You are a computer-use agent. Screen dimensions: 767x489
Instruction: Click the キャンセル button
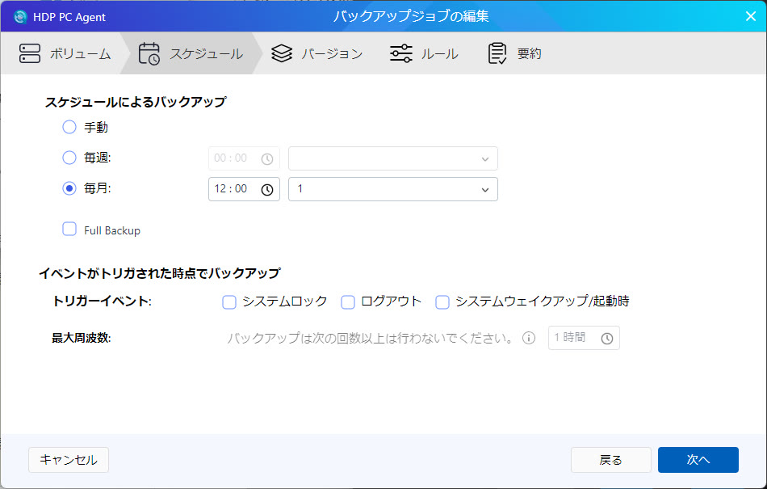(x=69, y=460)
